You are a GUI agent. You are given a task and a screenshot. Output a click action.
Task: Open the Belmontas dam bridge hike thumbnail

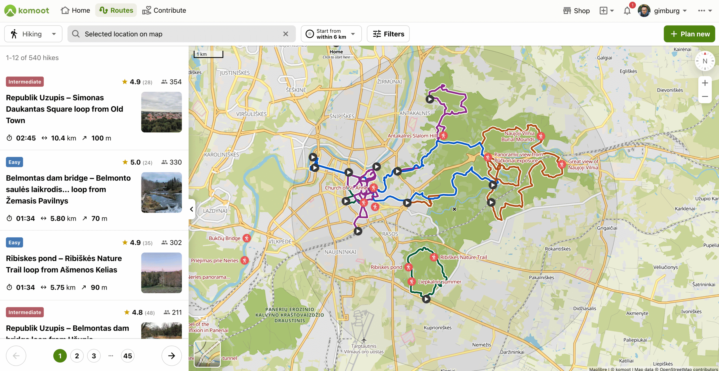tap(161, 192)
